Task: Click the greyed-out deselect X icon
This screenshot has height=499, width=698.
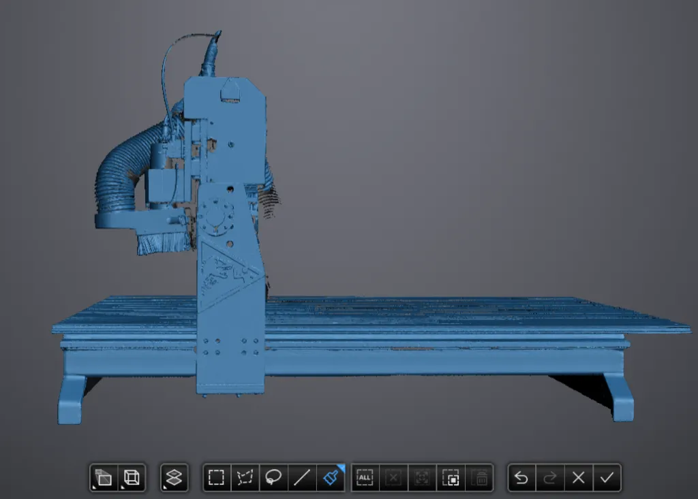Action: click(393, 478)
